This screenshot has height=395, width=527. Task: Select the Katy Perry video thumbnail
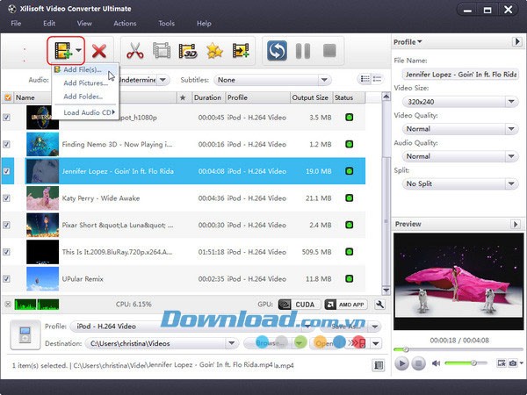pyautogui.click(x=42, y=198)
